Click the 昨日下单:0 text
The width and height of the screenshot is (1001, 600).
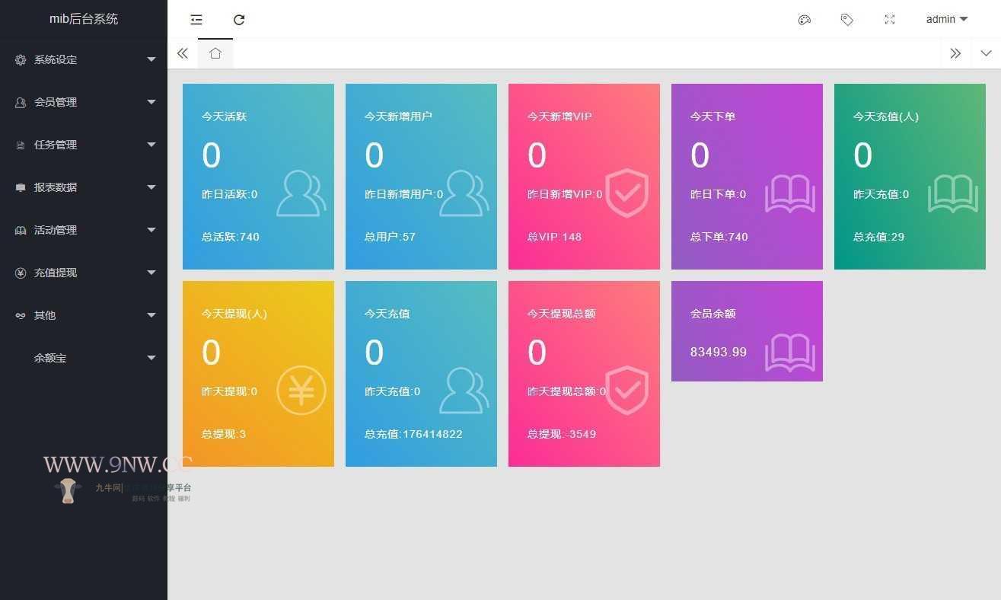point(719,194)
